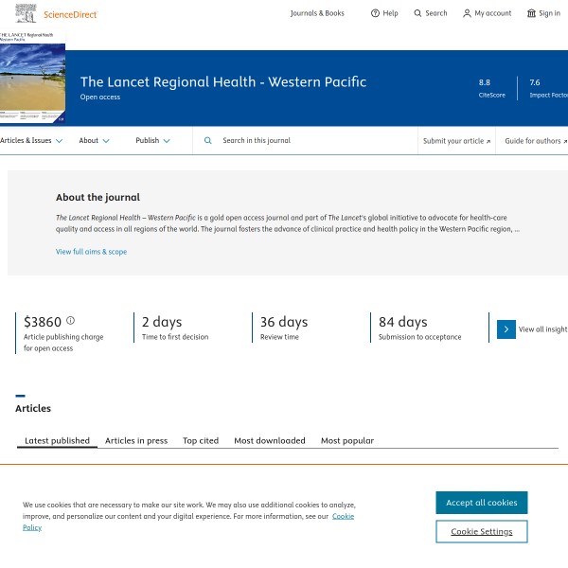This screenshot has width=568, height=568.
Task: Click info icon next to $3860
Action: click(x=70, y=321)
